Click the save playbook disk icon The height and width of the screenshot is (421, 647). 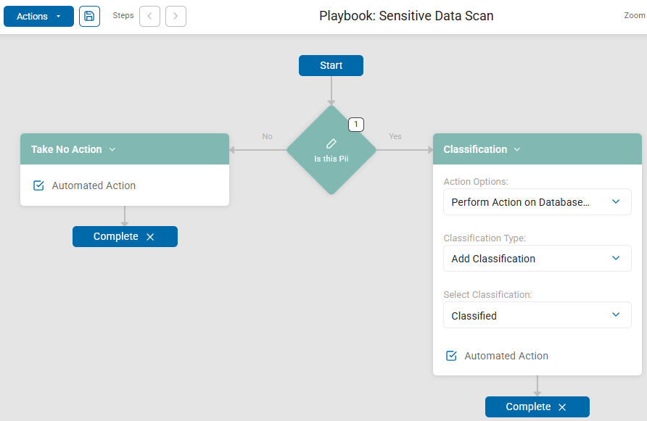(x=89, y=16)
